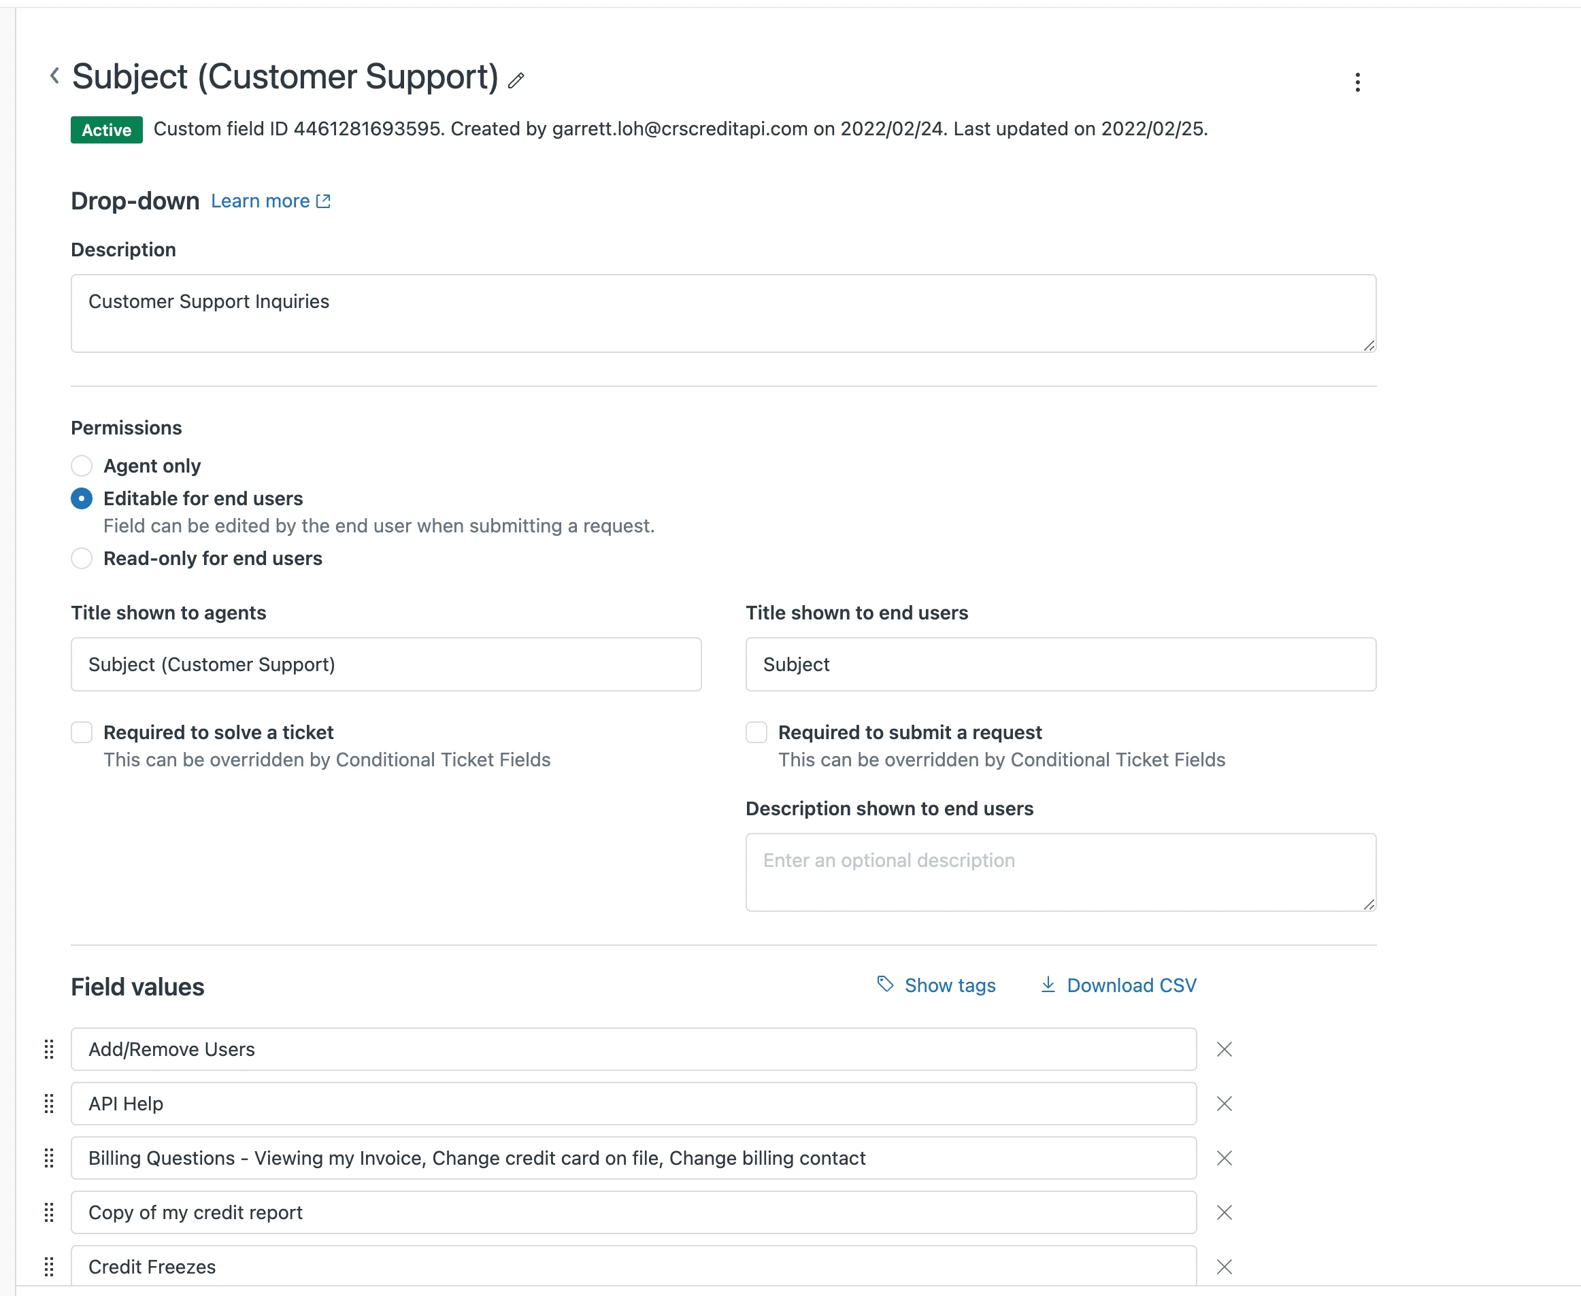Open the three-dot options menu
1581x1296 pixels.
1357,82
